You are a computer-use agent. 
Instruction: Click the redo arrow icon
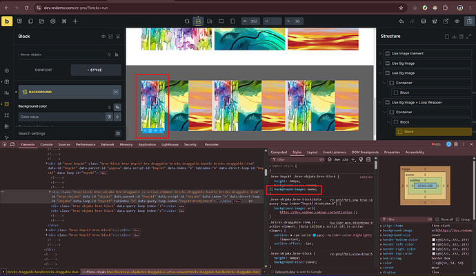(413, 21)
